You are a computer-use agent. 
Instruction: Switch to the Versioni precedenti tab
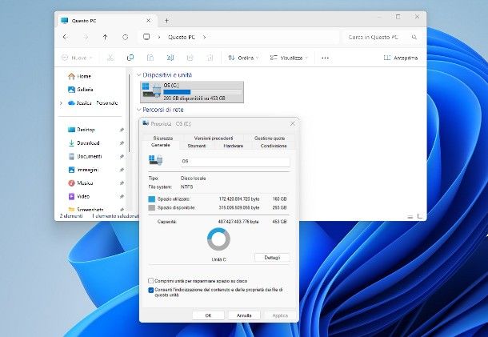pyautogui.click(x=213, y=138)
